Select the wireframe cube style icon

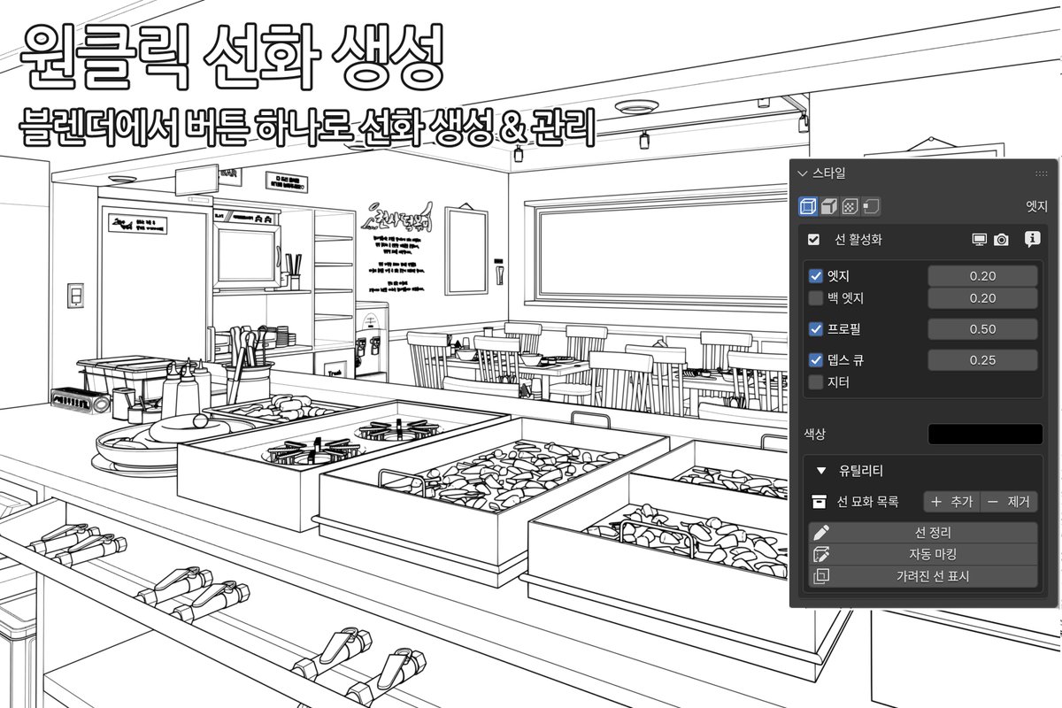[x=807, y=205]
